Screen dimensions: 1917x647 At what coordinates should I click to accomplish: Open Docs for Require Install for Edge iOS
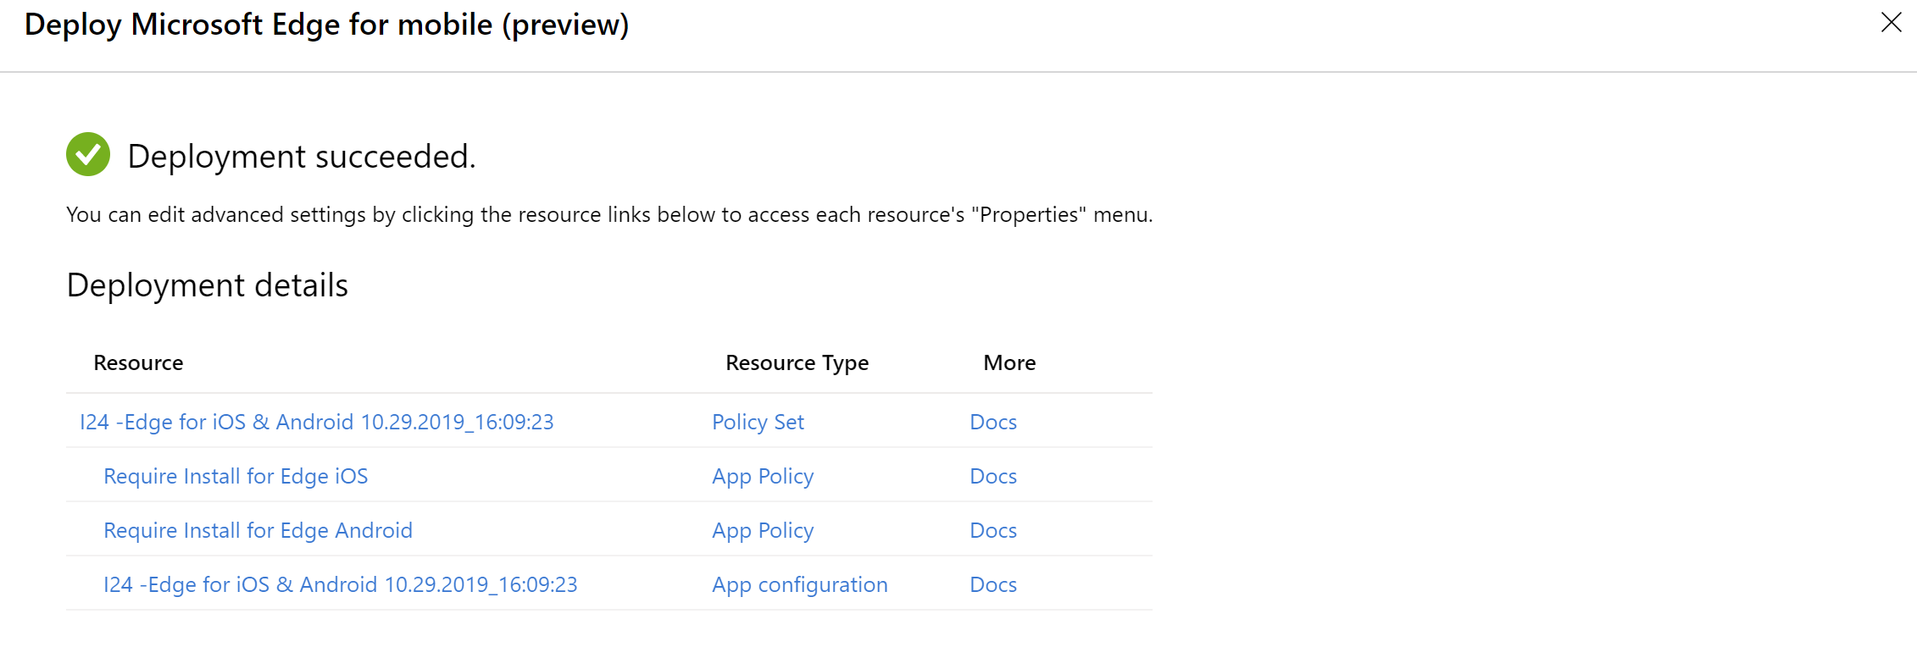point(992,476)
